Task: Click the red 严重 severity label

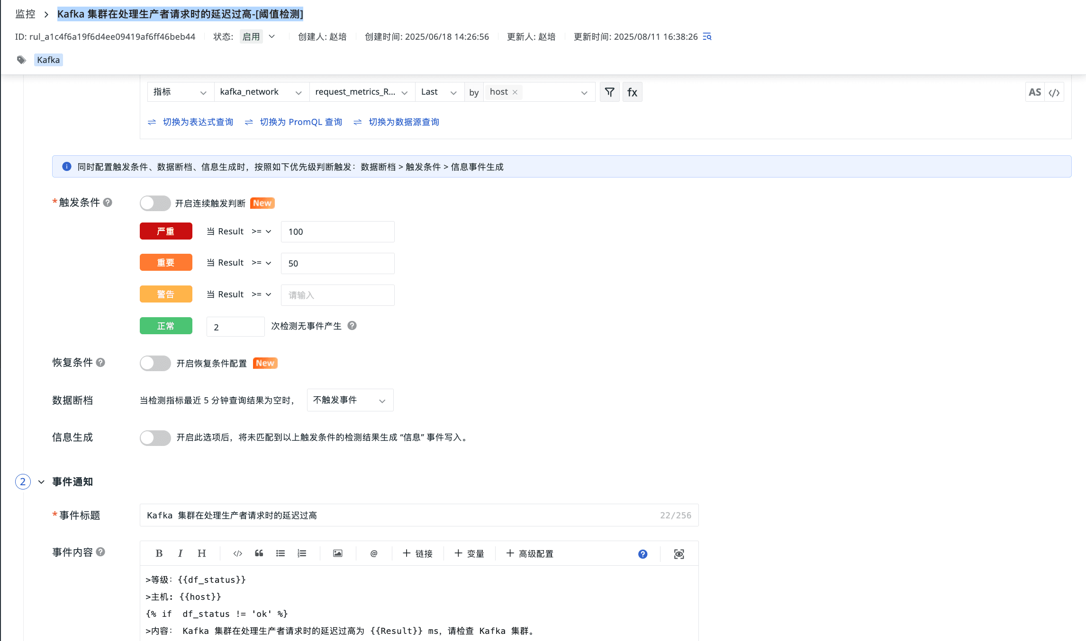Action: pos(166,231)
